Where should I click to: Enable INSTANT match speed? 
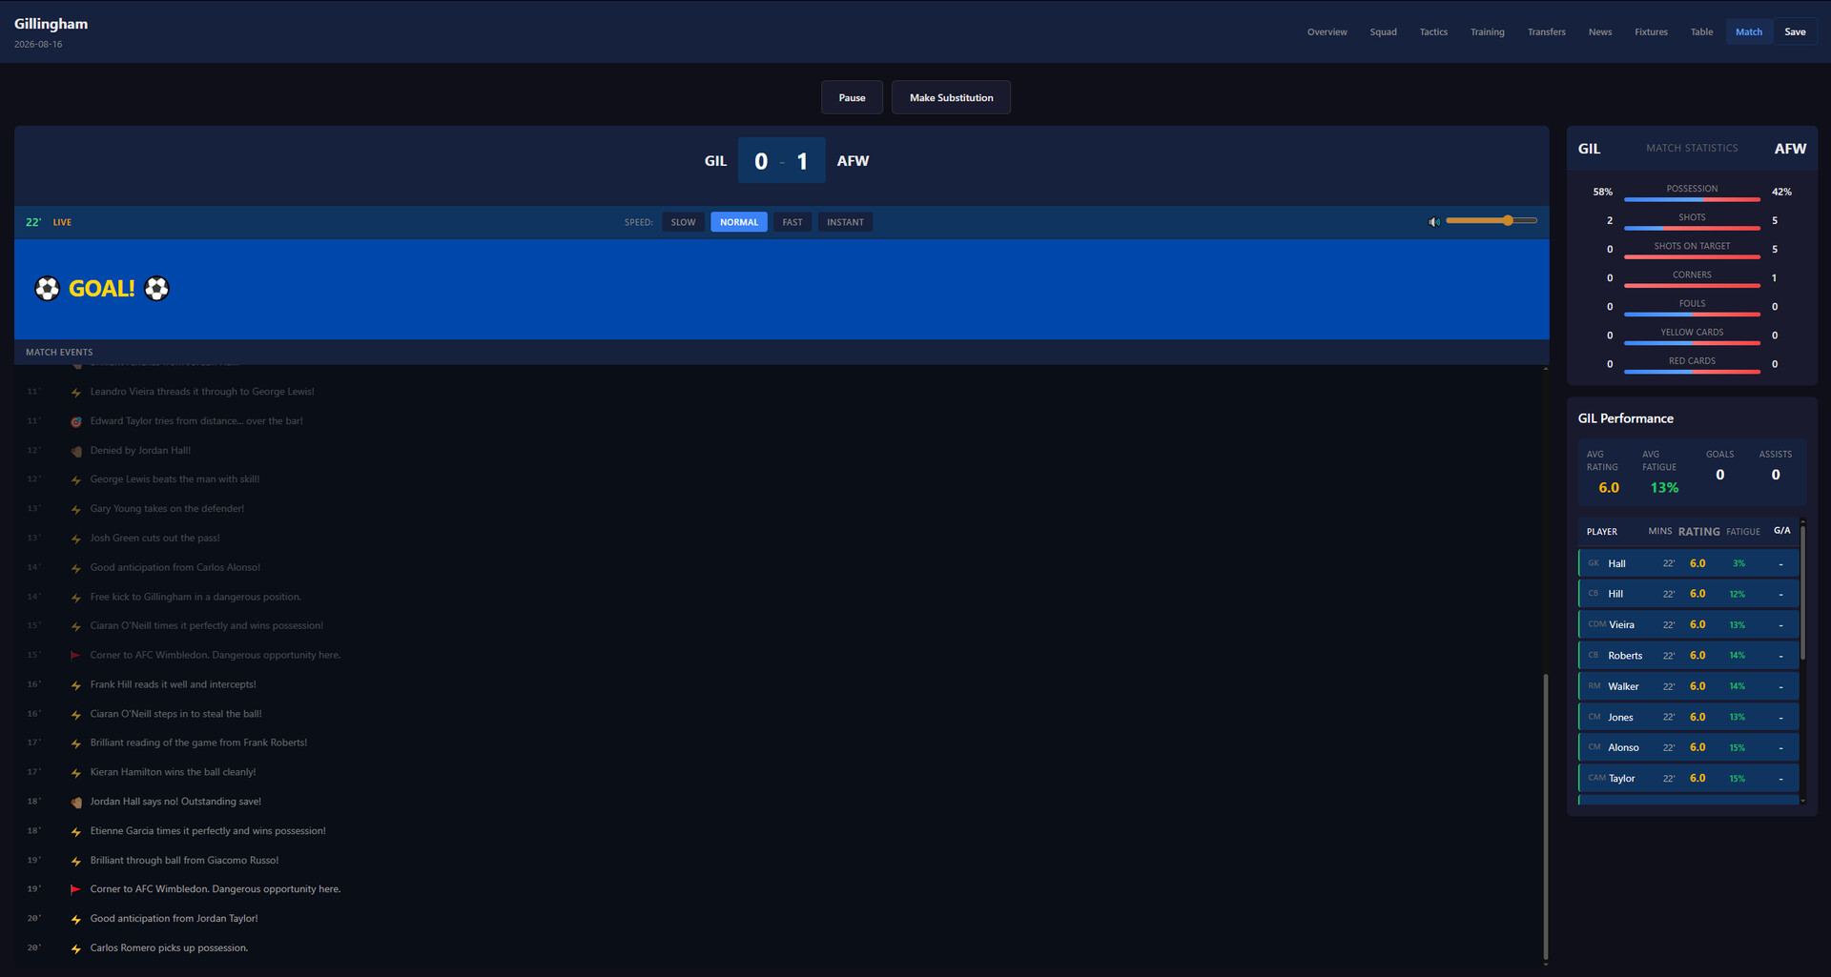845,221
